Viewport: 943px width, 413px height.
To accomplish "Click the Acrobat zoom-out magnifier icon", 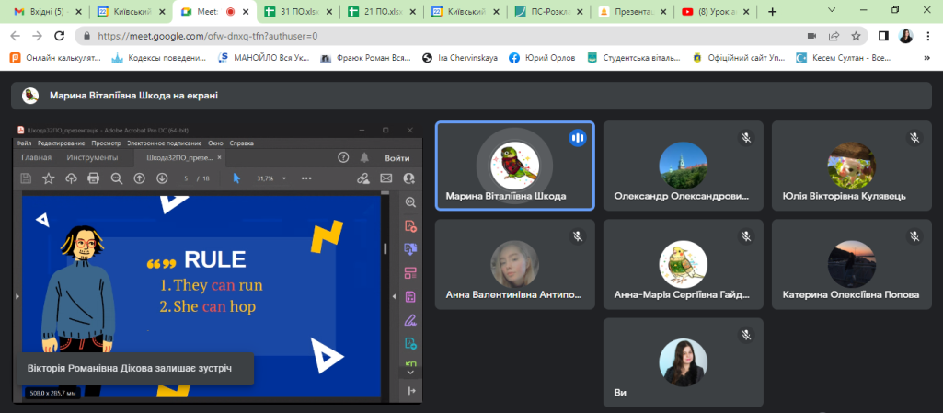I will click(116, 178).
